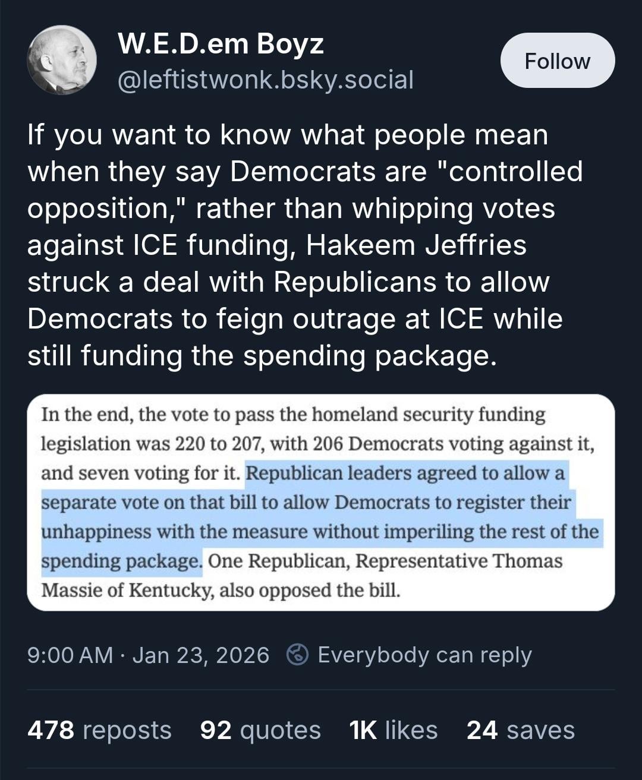Click the "Everybody can reply" label
Viewport: 642px width, 780px height.
pyautogui.click(x=424, y=655)
